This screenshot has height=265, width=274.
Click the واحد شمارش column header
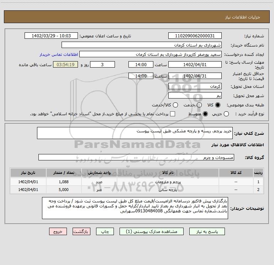(x=99, y=173)
